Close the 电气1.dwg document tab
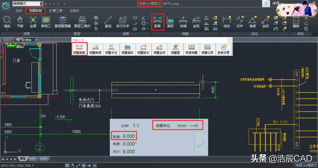Image resolution: width=318 pixels, height=168 pixels. coord(36,40)
